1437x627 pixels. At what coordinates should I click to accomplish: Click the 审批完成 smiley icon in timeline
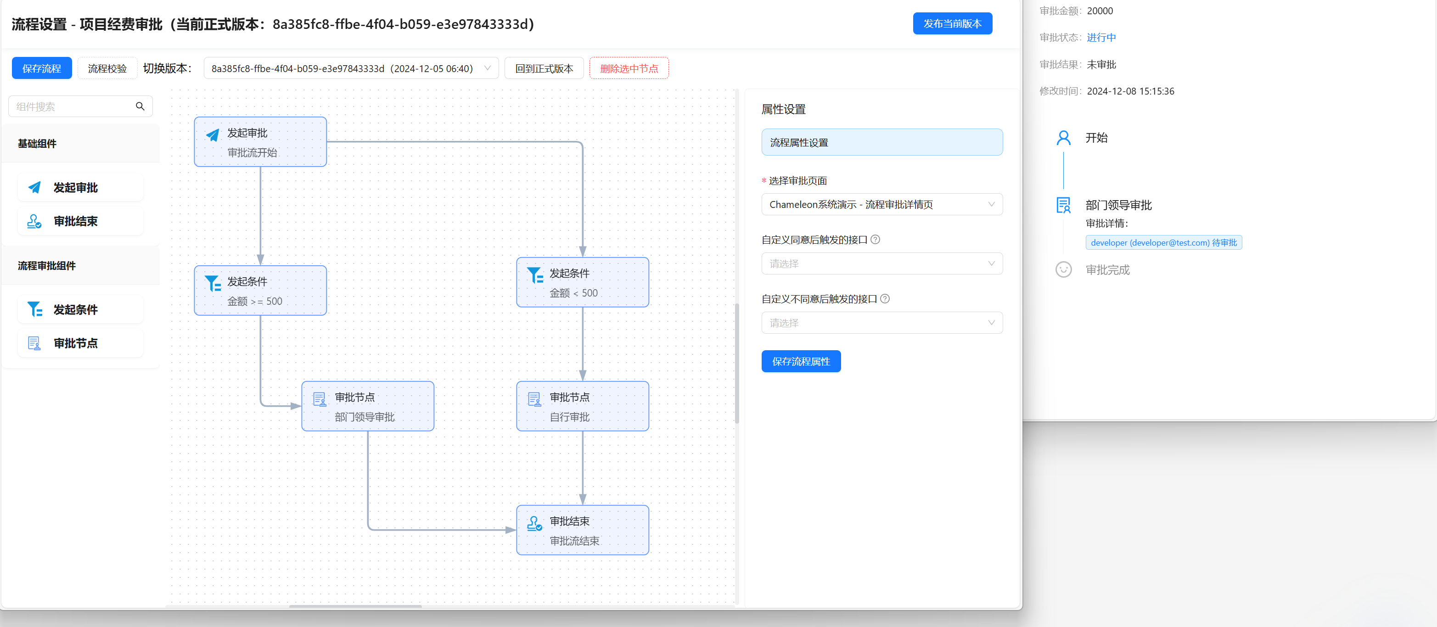(1063, 269)
